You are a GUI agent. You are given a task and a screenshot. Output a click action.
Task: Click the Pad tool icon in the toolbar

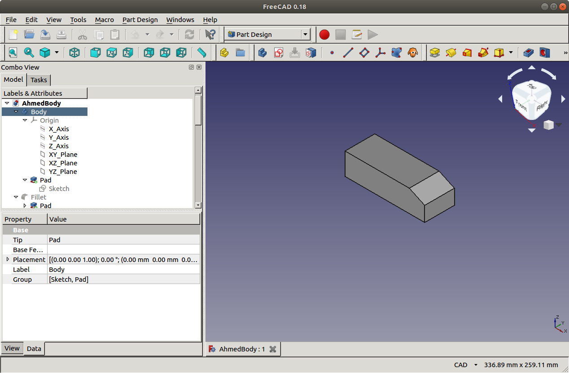(x=434, y=53)
